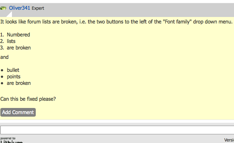Click the gray author header bar
This screenshot has height=143, width=234.
117,10
